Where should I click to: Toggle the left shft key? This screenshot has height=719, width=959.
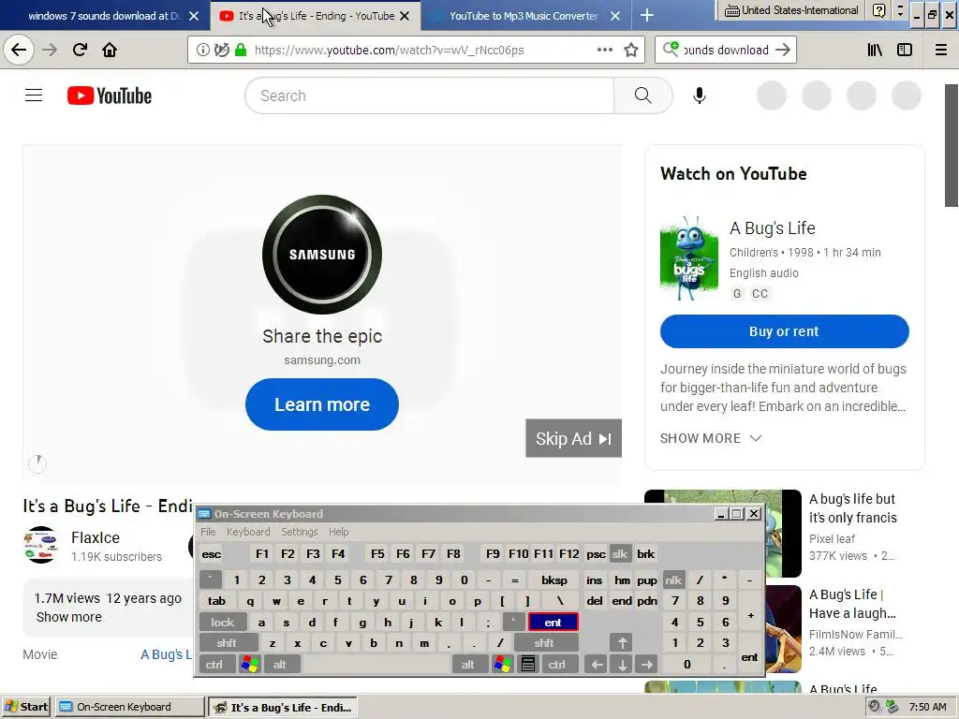(x=227, y=643)
